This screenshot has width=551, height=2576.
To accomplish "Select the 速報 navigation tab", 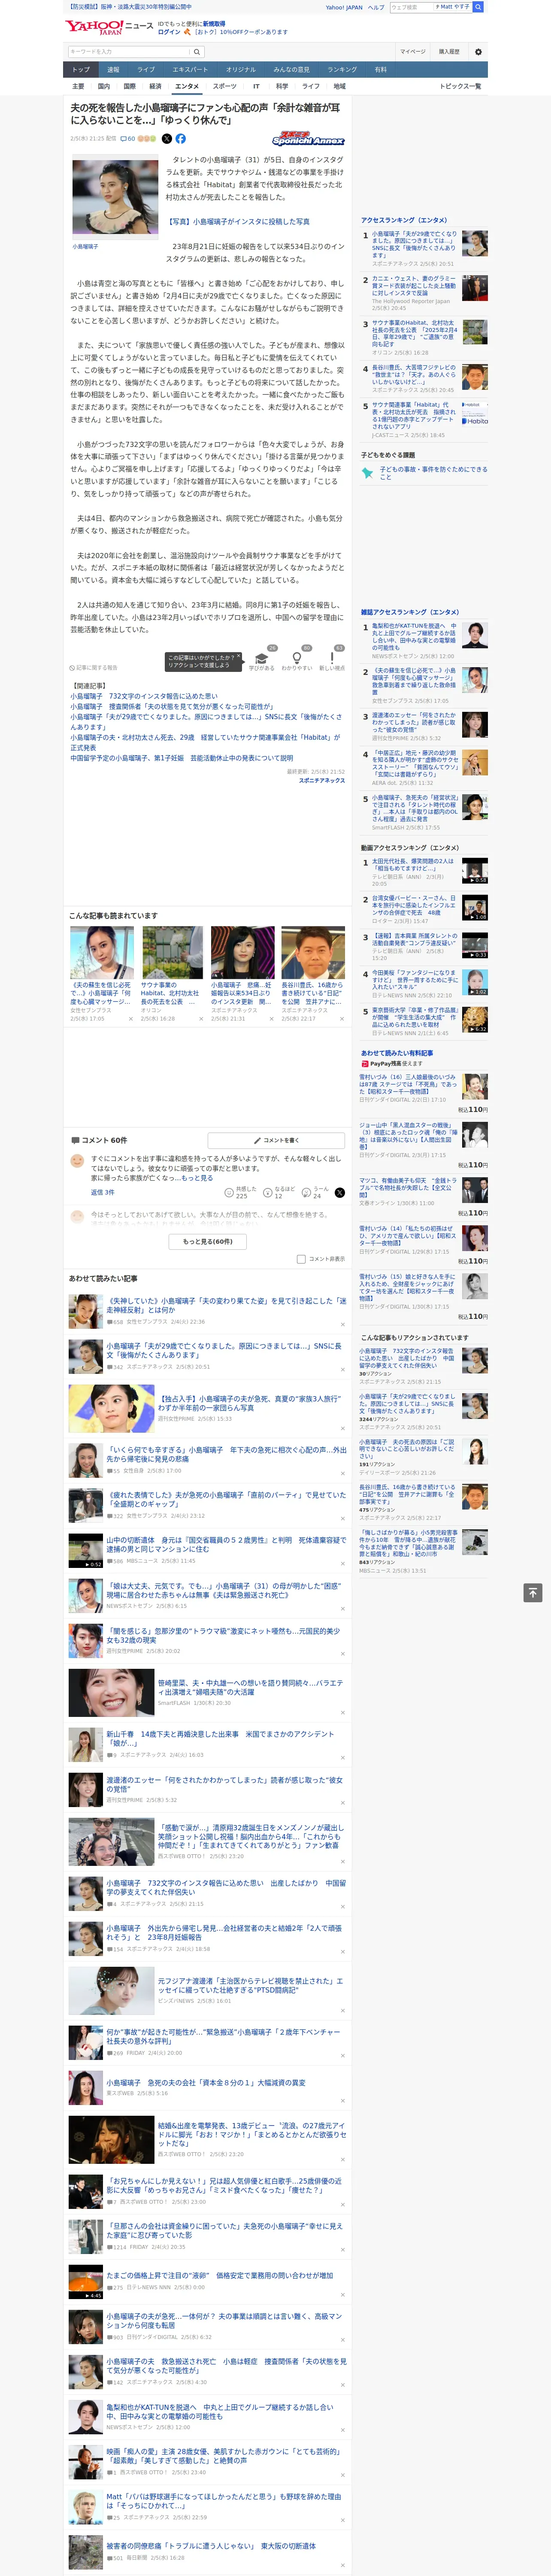I will [113, 70].
